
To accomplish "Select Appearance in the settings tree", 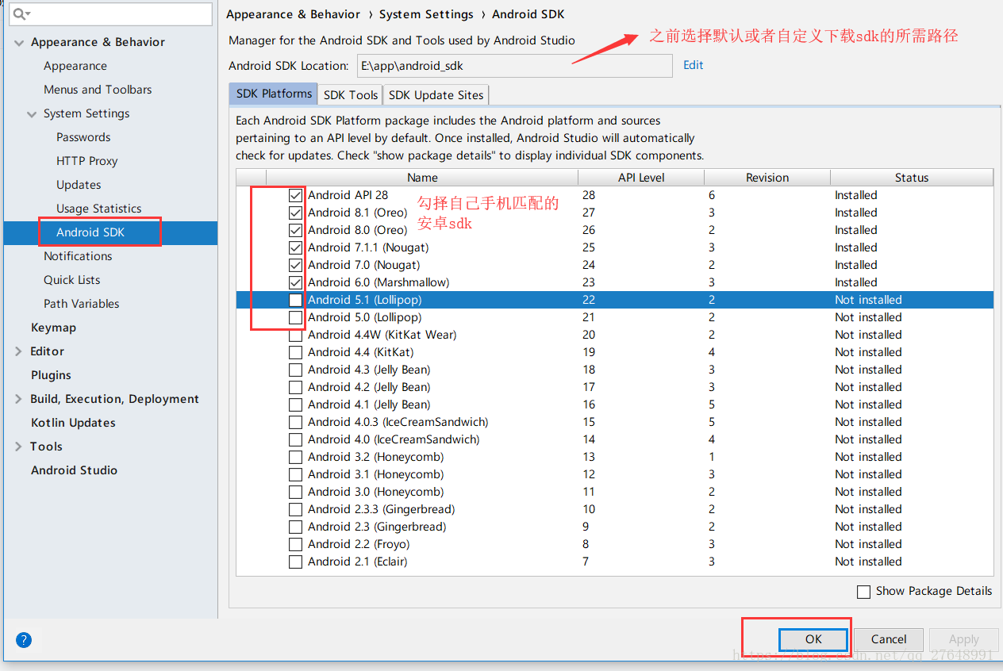I will tap(75, 66).
